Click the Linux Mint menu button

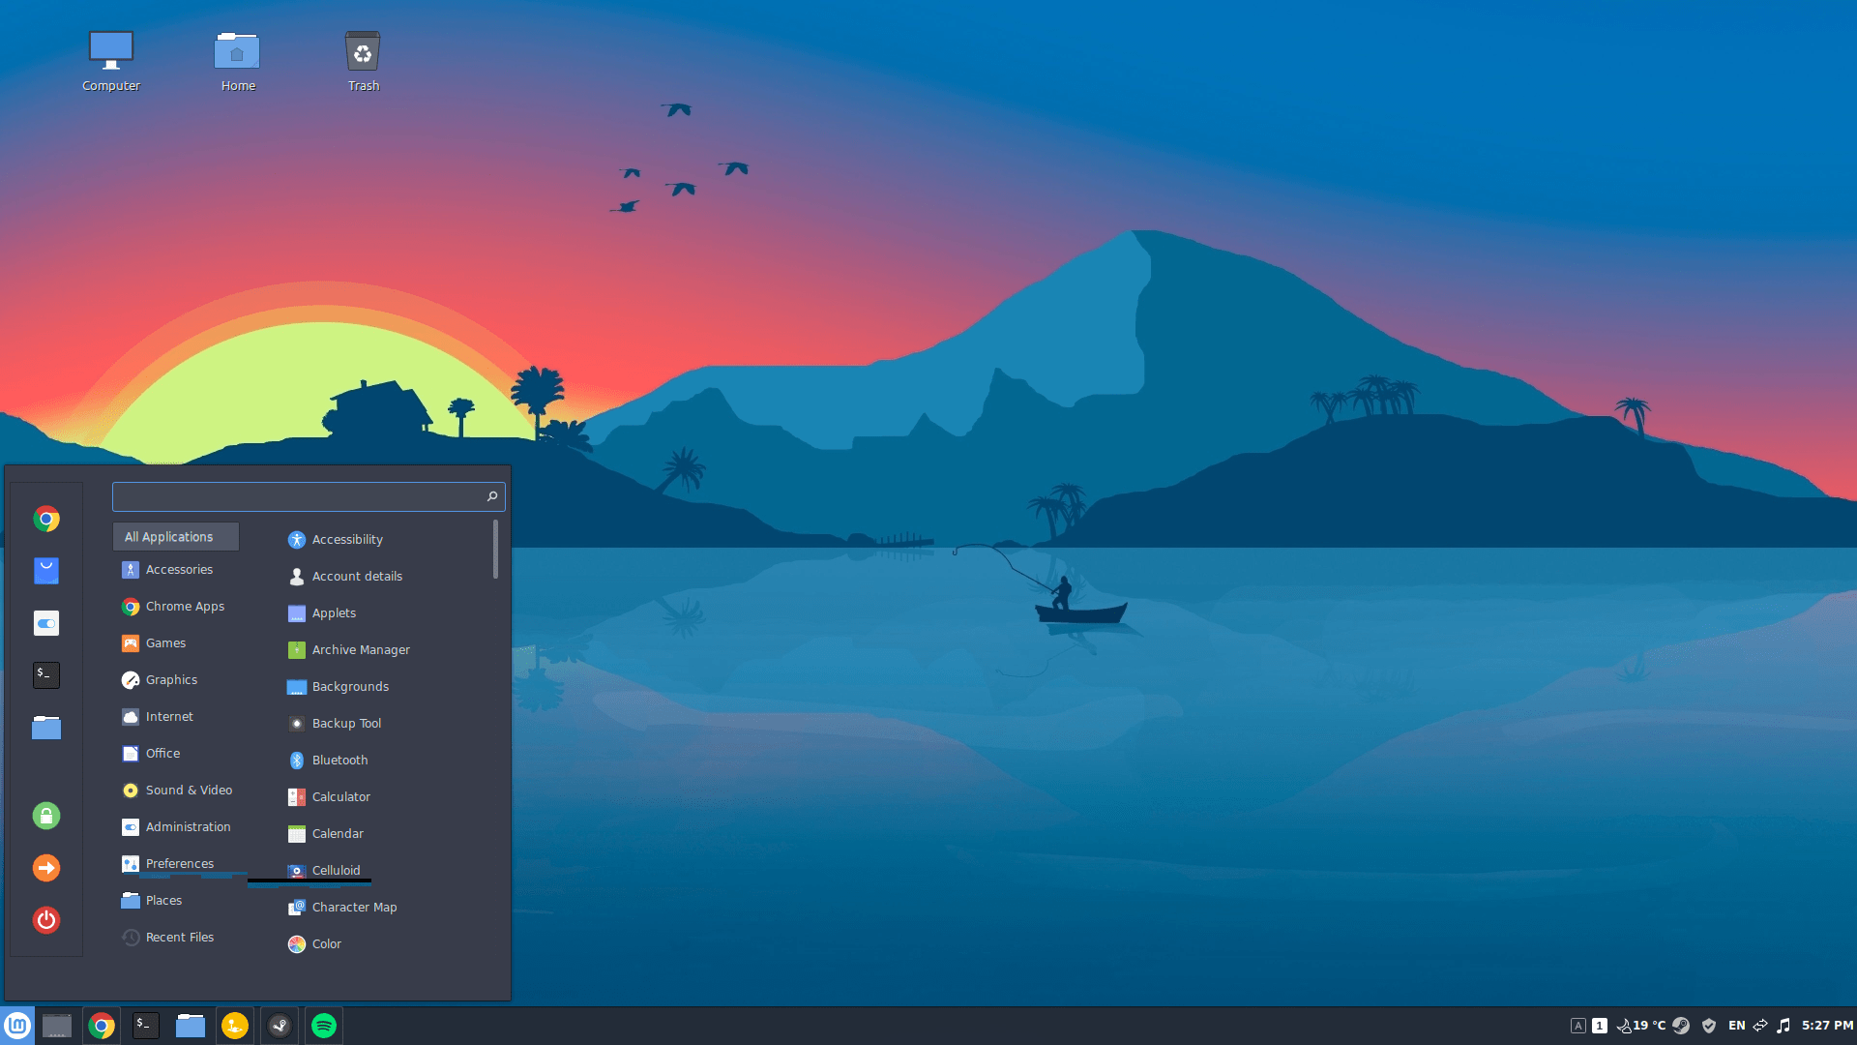[x=17, y=1026]
